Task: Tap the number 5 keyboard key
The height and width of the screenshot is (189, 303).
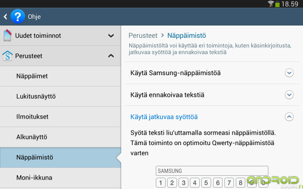Action: pos(206,183)
